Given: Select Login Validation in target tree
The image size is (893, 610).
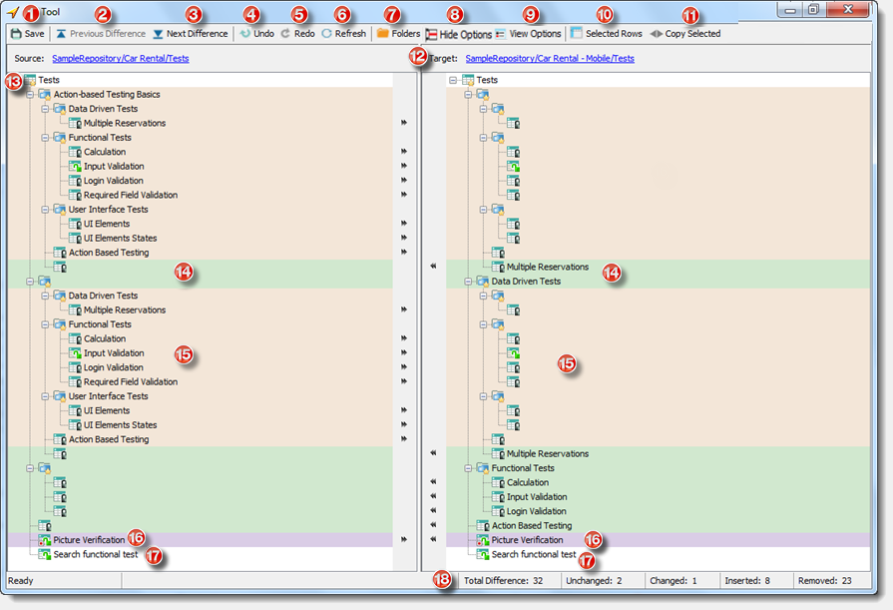Looking at the screenshot, I should click(x=536, y=511).
